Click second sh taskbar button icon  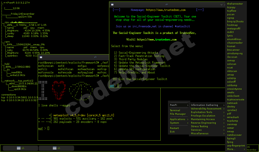pos(55,148)
